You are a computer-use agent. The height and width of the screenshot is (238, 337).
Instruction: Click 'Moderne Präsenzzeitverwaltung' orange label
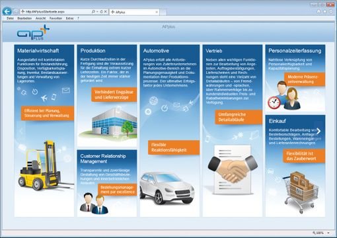(305, 79)
